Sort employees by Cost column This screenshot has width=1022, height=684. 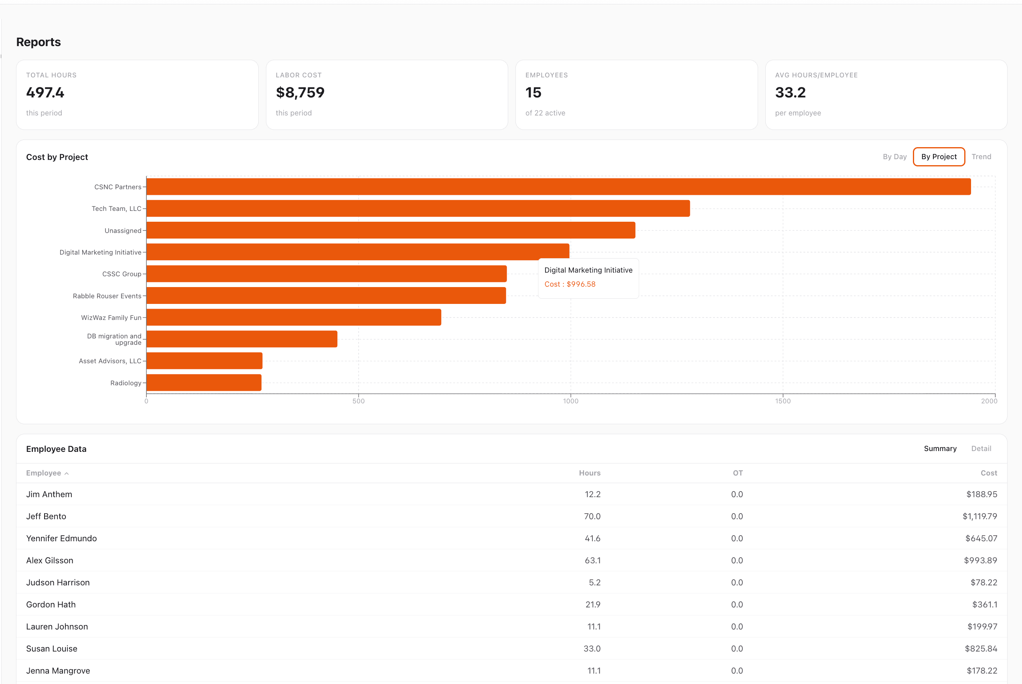click(x=988, y=473)
